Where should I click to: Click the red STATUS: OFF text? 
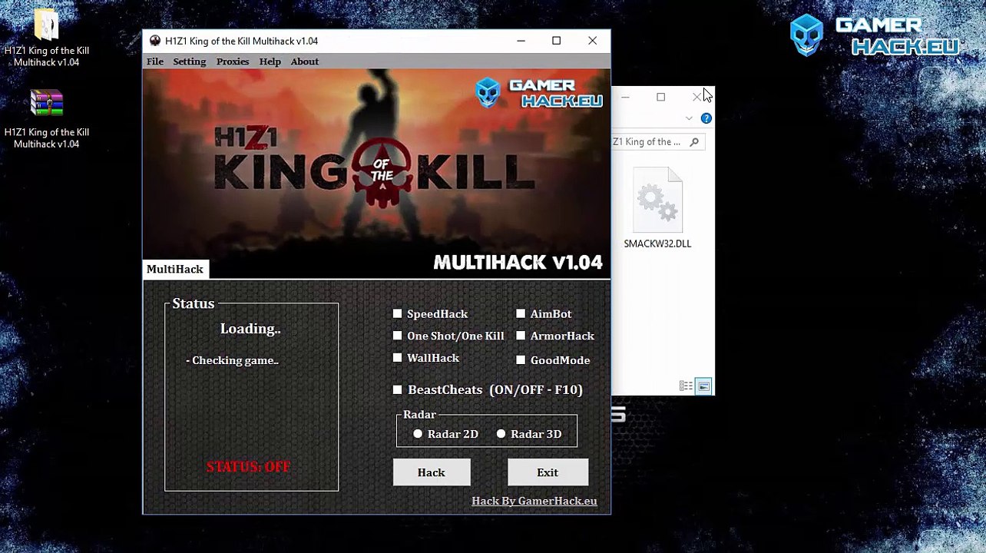point(248,467)
